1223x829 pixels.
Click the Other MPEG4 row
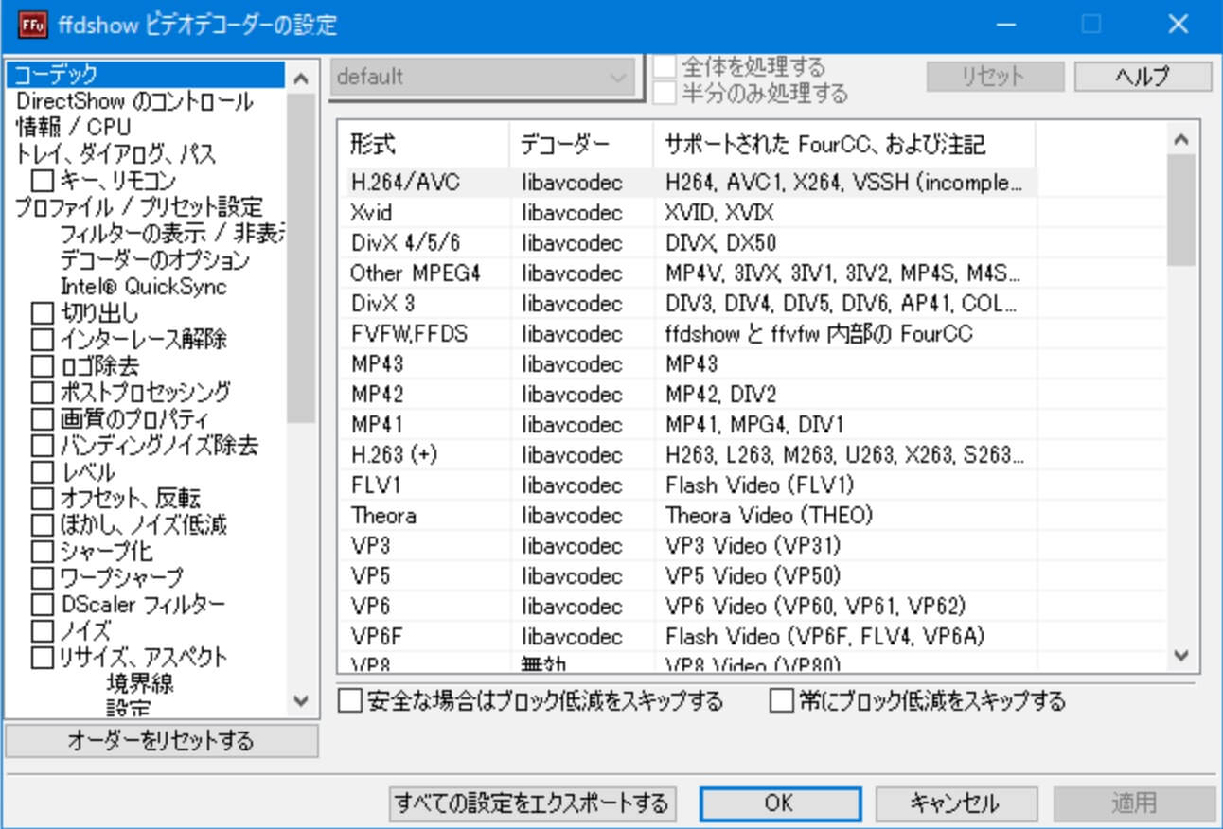(x=687, y=273)
